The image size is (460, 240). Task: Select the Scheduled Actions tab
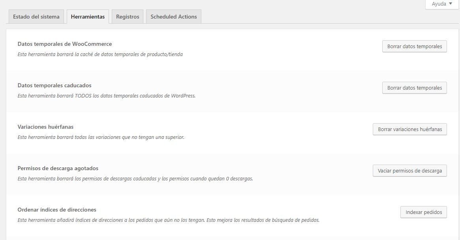tap(173, 17)
